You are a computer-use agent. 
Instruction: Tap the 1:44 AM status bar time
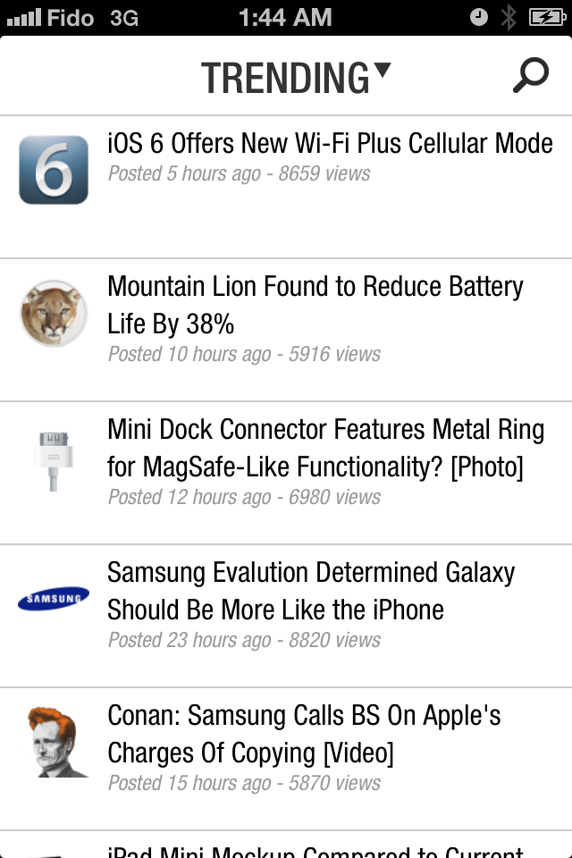(285, 17)
